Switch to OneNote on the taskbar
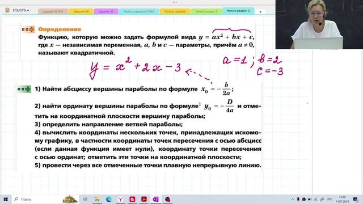Screen dimensions: 363x204 point(155,199)
